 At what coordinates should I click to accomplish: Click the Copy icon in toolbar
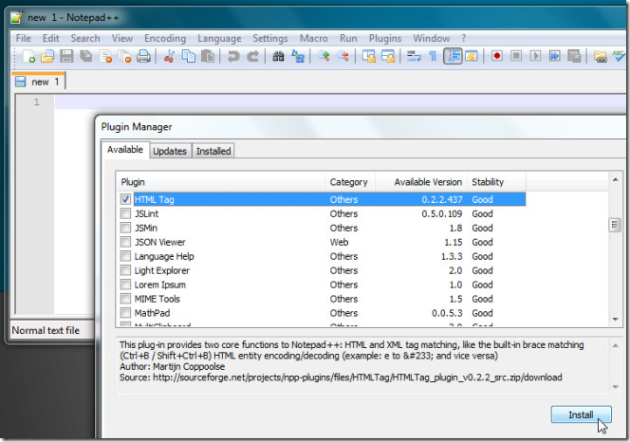[189, 56]
